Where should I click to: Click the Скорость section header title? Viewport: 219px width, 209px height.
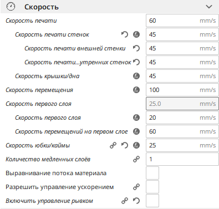pos(42,7)
